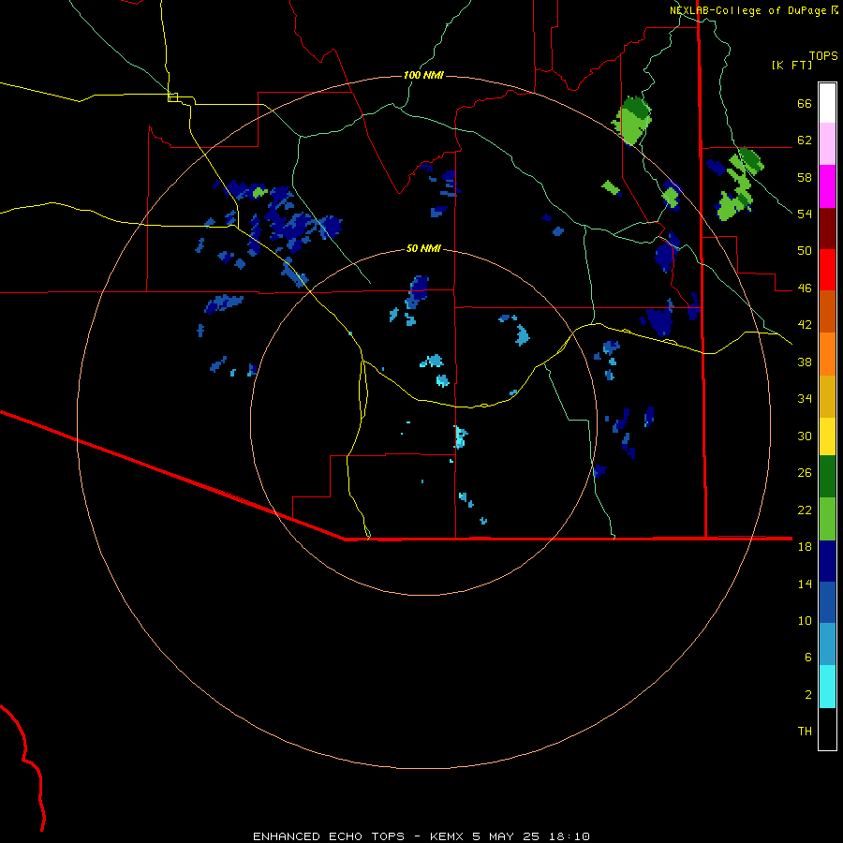Select the 54 scale label
The height and width of the screenshot is (843, 843).
[x=805, y=214]
